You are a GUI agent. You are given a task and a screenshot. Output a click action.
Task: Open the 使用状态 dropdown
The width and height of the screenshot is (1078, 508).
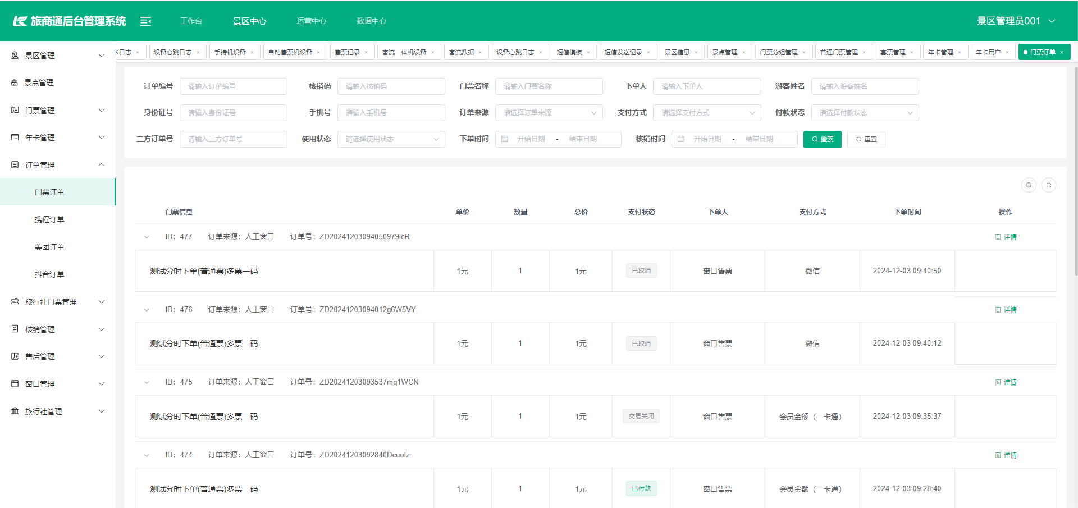(x=391, y=139)
